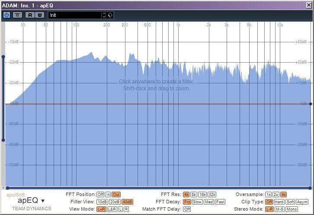Click the Write automation W button
This screenshot has width=314, height=215.
pyautogui.click(x=39, y=15)
